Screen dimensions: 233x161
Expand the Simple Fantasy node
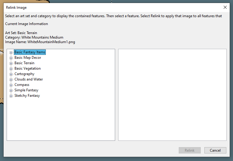click(11, 90)
